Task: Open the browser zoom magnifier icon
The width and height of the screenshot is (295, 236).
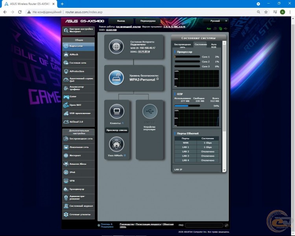Action: point(258,12)
